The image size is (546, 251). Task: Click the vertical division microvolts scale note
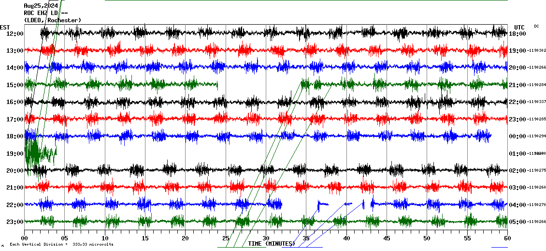[61, 244]
